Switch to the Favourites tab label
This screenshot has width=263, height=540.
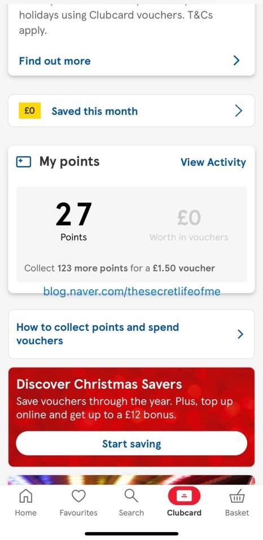tap(78, 513)
